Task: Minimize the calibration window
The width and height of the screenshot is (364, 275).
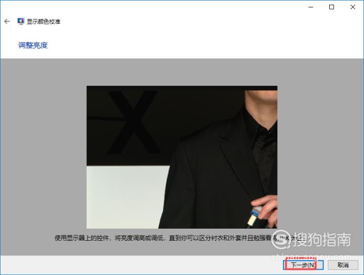Action: (x=310, y=7)
